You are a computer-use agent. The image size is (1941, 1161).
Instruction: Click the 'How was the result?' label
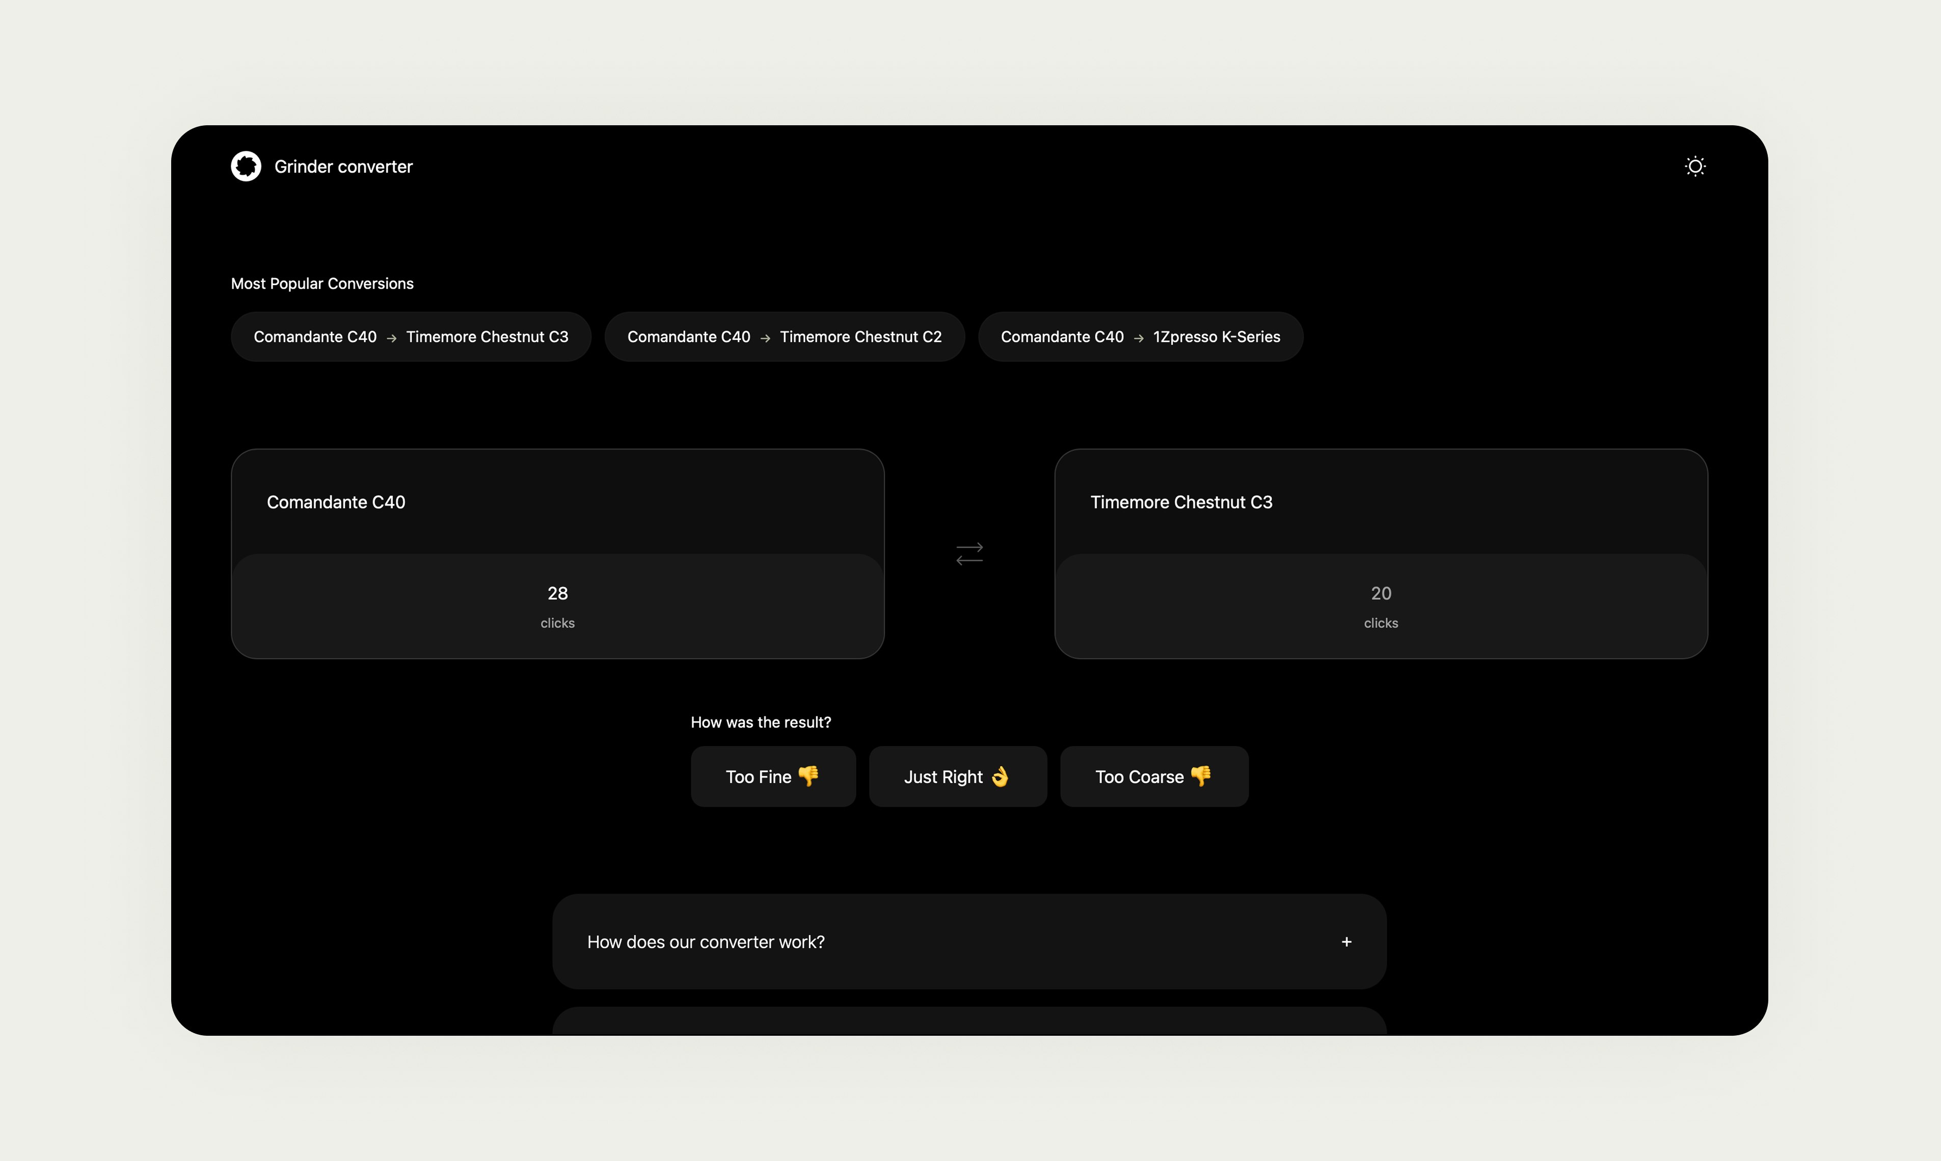(x=760, y=722)
